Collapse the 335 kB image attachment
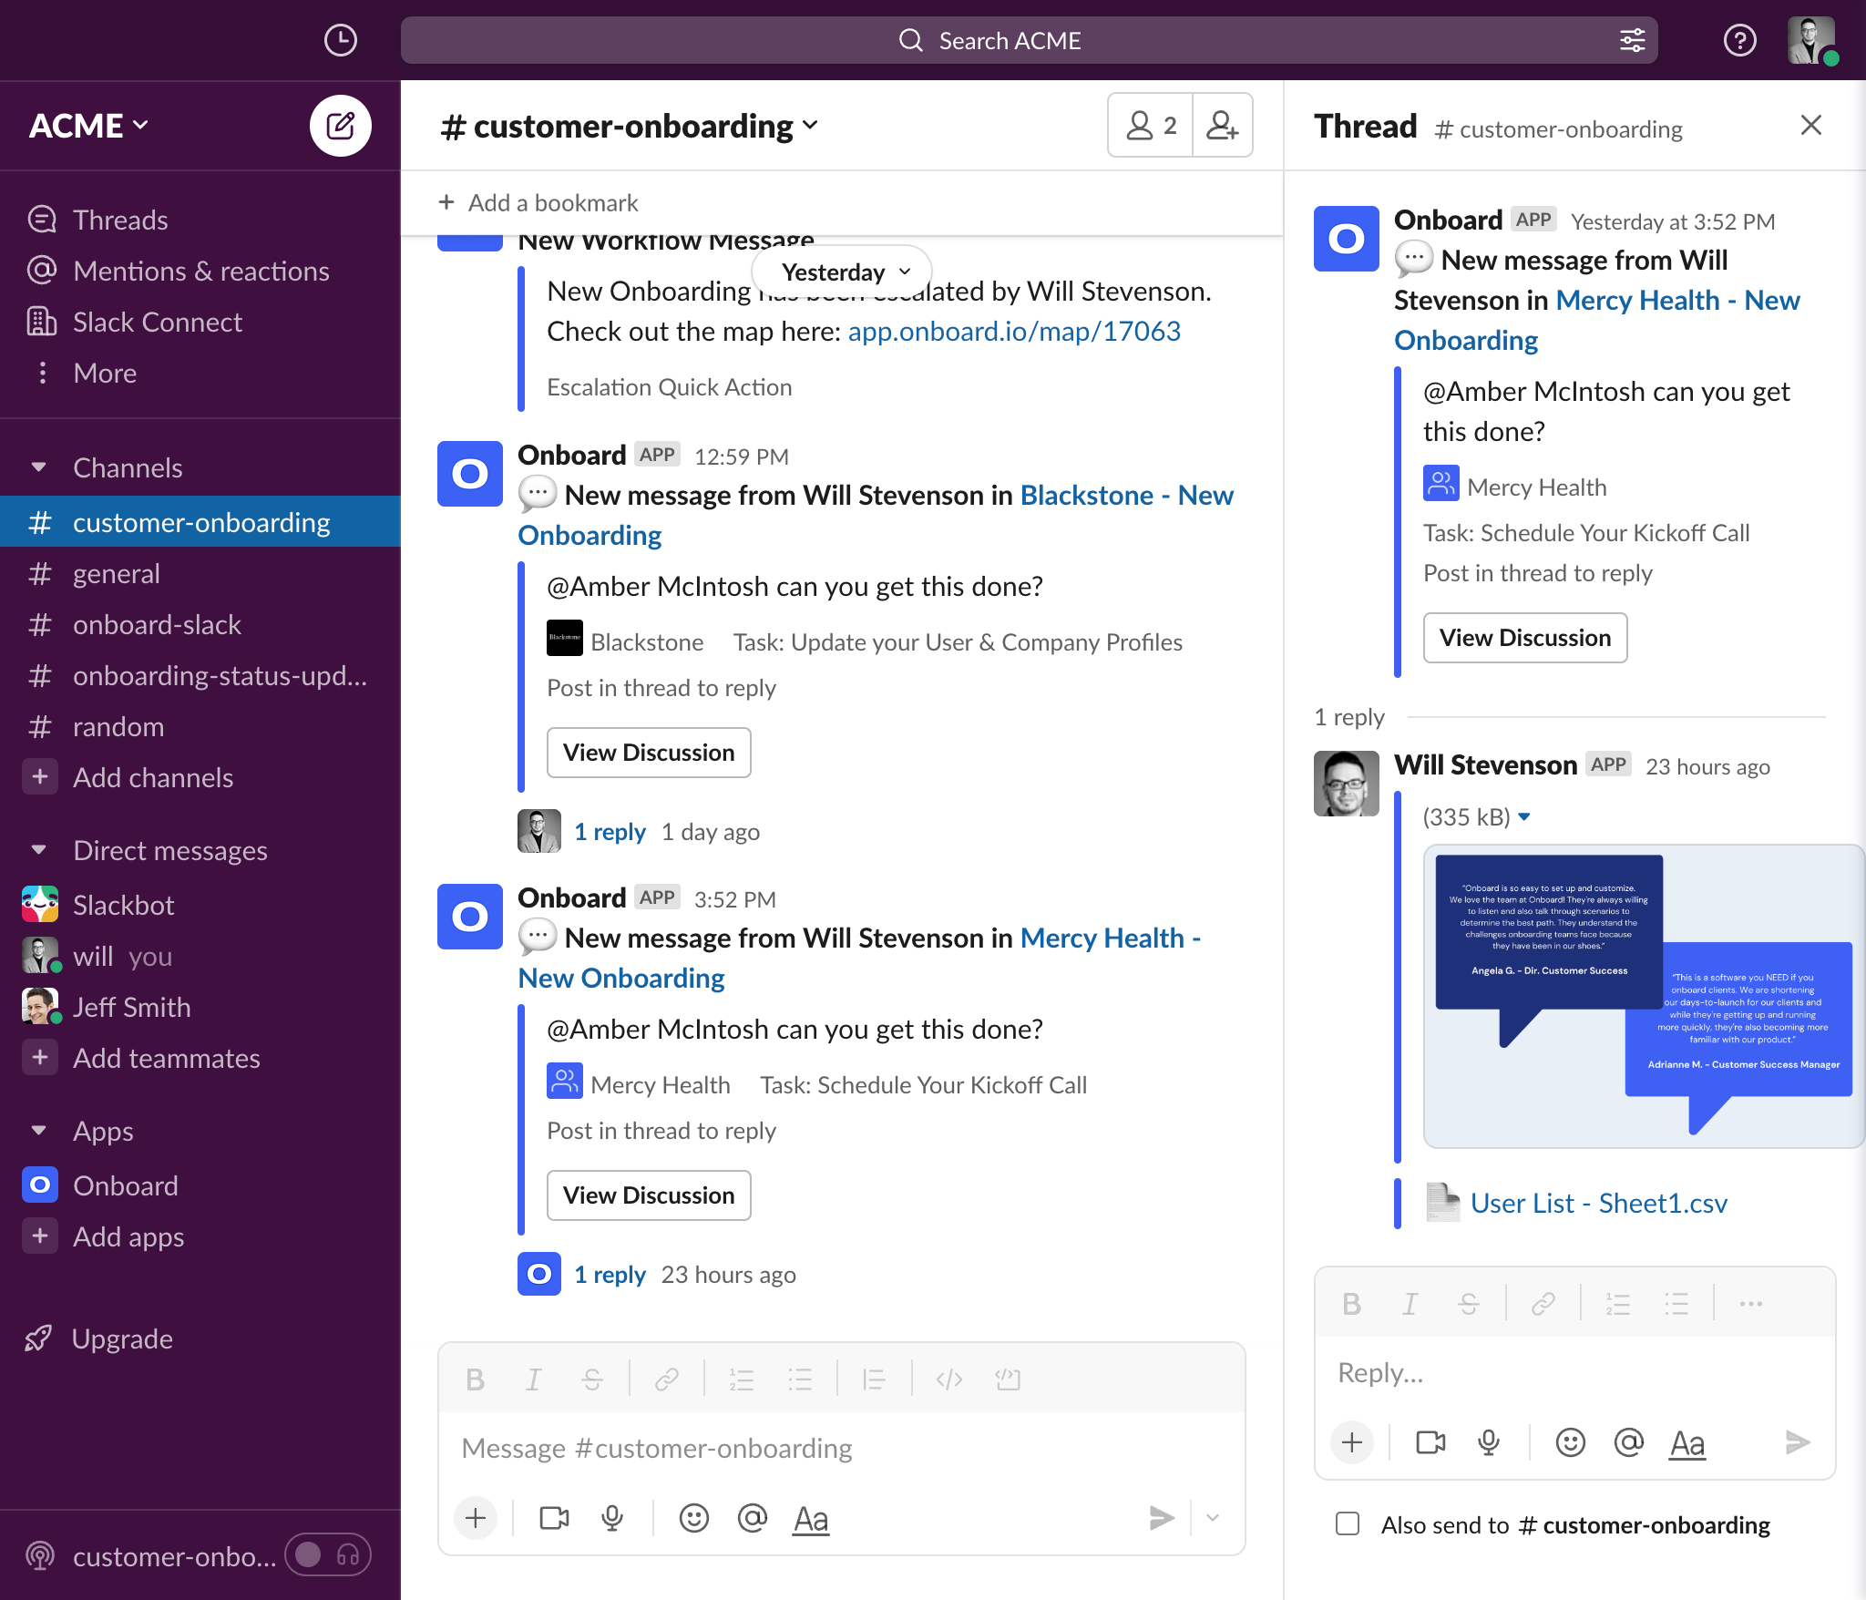This screenshot has width=1866, height=1600. pyautogui.click(x=1524, y=816)
